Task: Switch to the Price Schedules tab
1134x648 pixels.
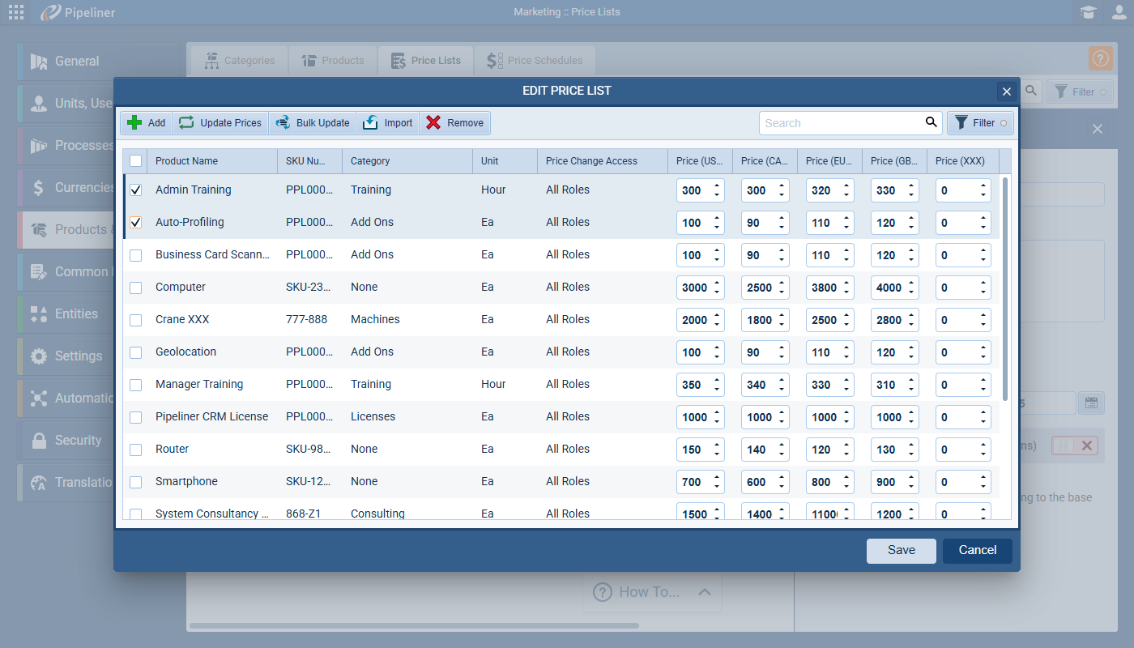Action: tap(535, 61)
